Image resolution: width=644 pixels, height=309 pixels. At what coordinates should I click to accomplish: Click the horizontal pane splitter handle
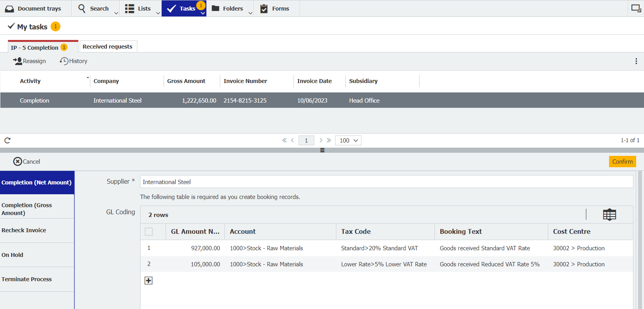pos(322,150)
